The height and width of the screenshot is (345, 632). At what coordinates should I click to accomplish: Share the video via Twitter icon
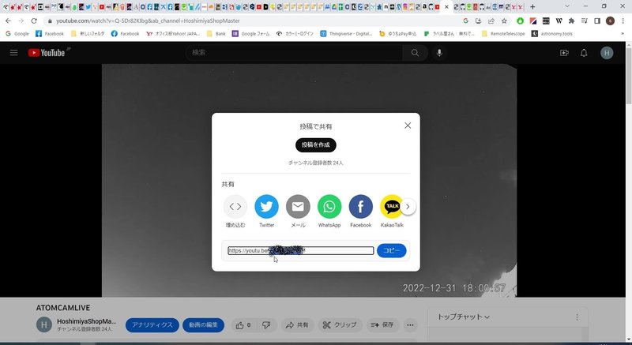[266, 207]
